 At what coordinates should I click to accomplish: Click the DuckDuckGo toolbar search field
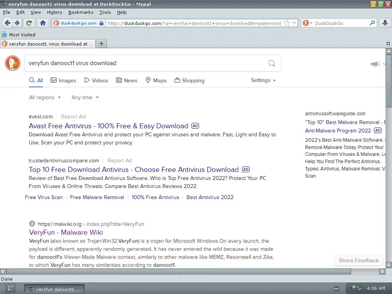tap(341, 23)
